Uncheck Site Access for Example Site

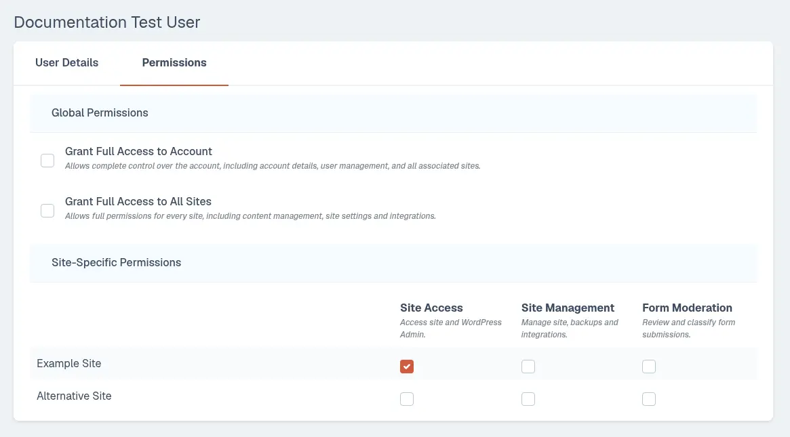coord(407,367)
